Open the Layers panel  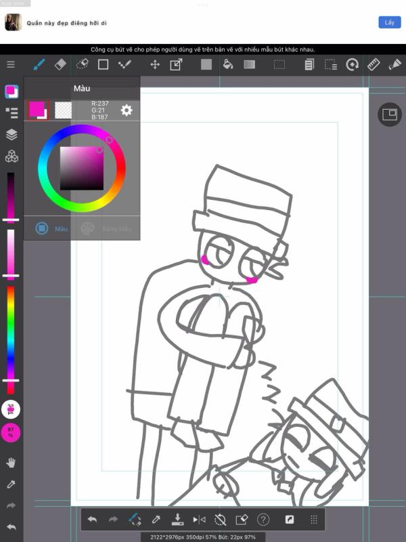tap(12, 134)
